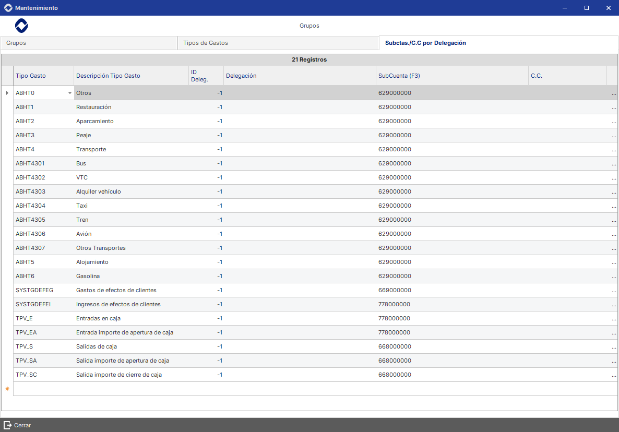The image size is (619, 432).
Task: Click the Mantenimiento title bar icon
Action: (x=8, y=8)
